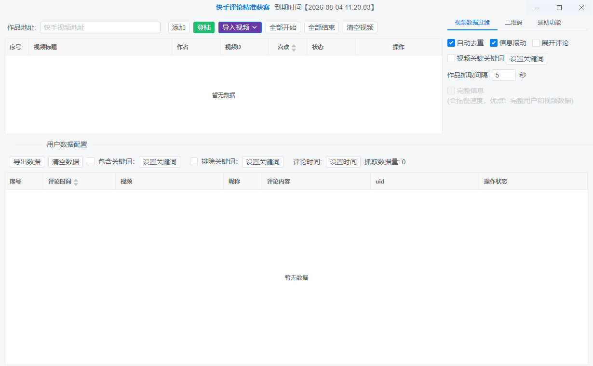Viewport: 593px width, 366px height.
Task: Click the uid column header
Action: (x=425, y=182)
